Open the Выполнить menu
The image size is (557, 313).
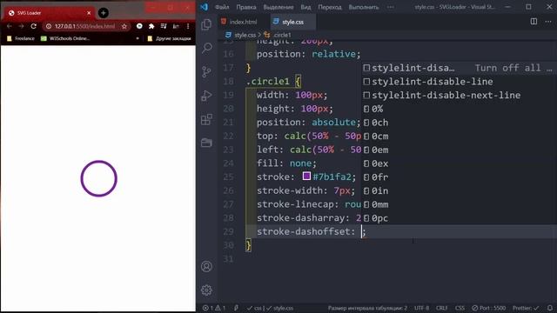click(x=364, y=7)
